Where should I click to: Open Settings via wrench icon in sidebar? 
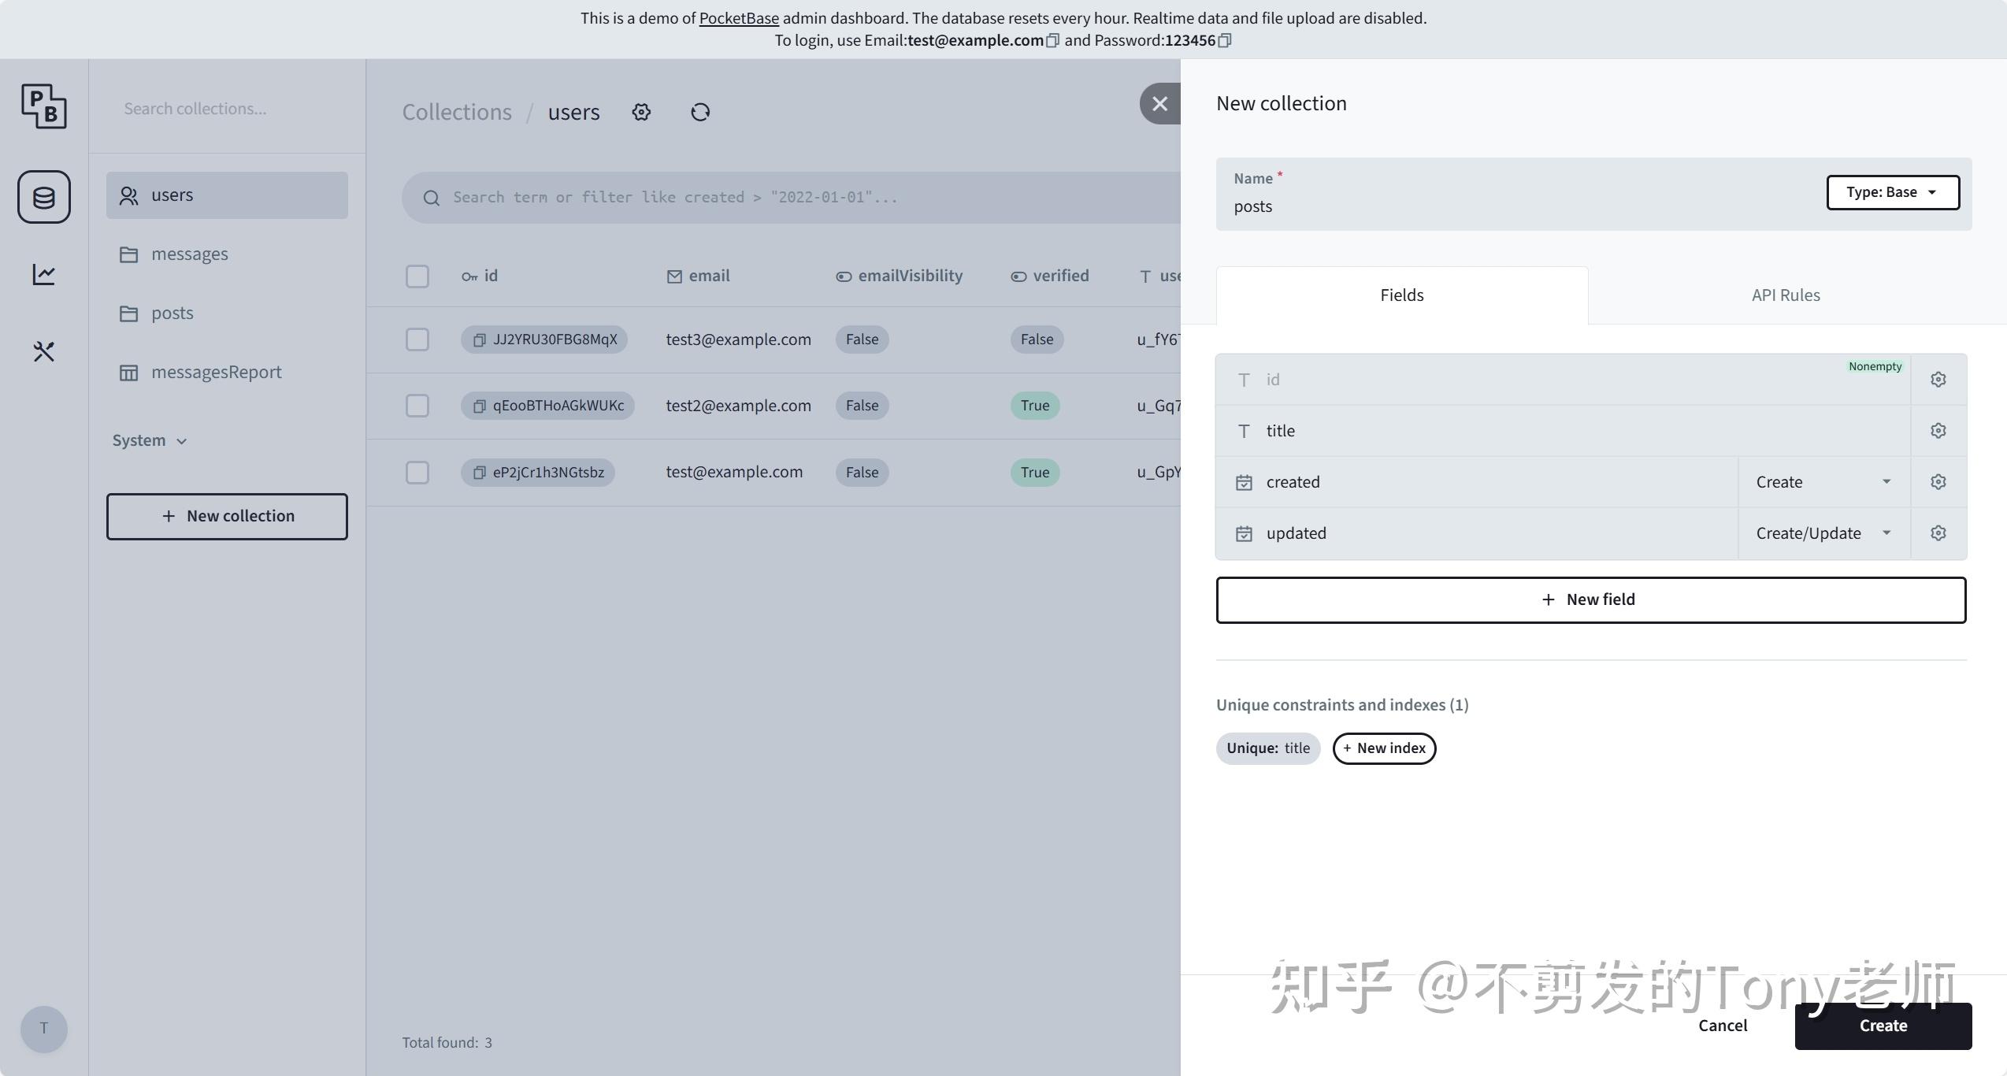tap(43, 351)
